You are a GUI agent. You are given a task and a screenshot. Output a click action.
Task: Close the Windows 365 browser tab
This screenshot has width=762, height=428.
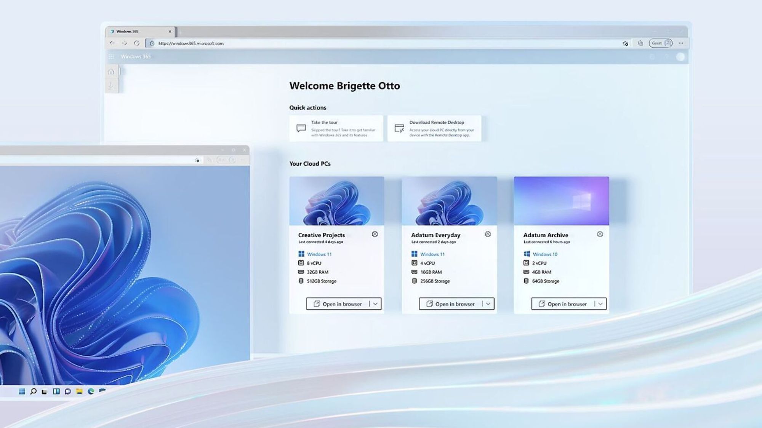point(170,32)
